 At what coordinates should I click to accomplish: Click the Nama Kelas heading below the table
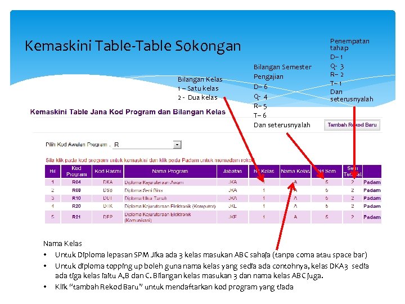tap(62, 244)
